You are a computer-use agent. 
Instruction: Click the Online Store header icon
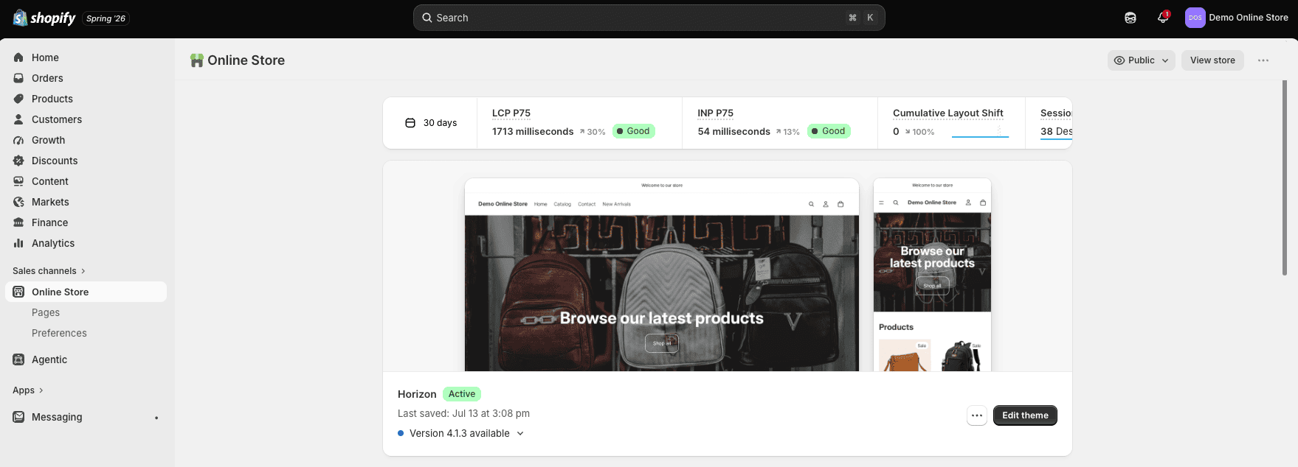pos(196,60)
